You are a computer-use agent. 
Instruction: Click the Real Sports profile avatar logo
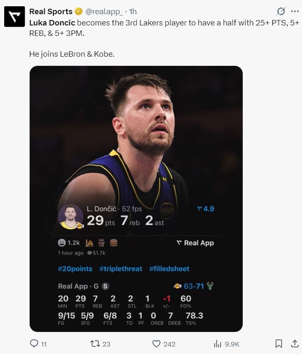point(14,17)
